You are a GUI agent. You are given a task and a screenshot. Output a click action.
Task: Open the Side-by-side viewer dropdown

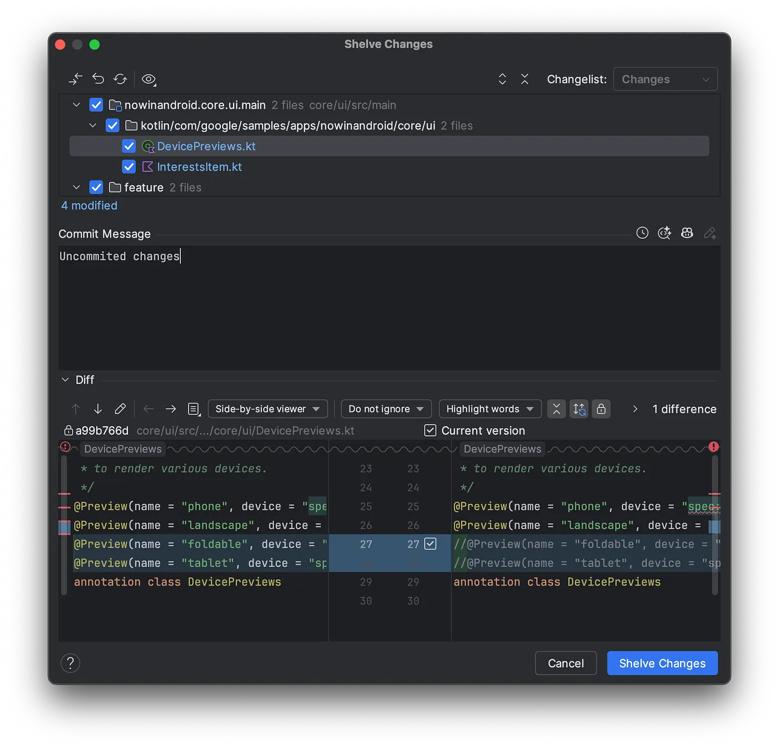267,409
